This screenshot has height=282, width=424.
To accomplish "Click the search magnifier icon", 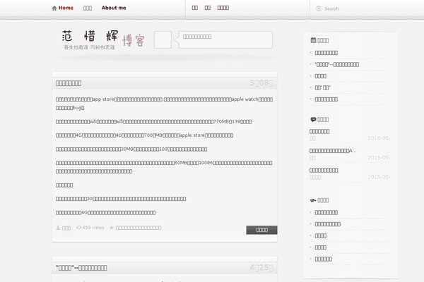I will pos(319,8).
